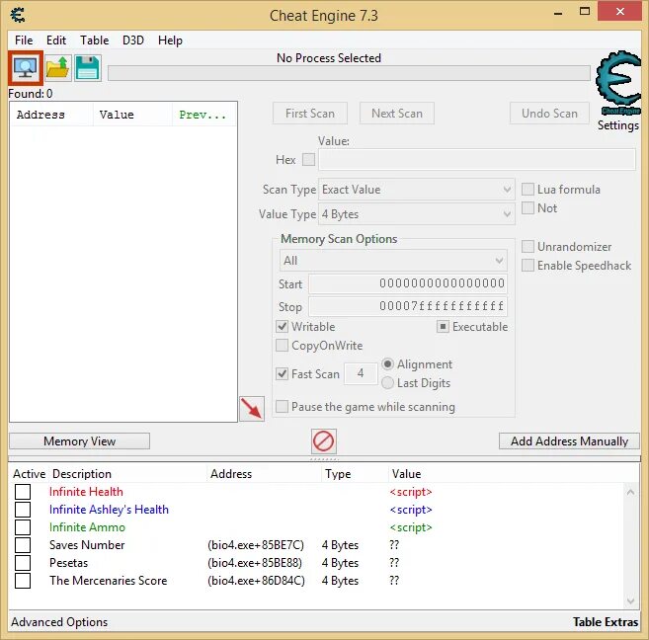Click the Undo Scan button
The height and width of the screenshot is (640, 649).
(x=549, y=114)
